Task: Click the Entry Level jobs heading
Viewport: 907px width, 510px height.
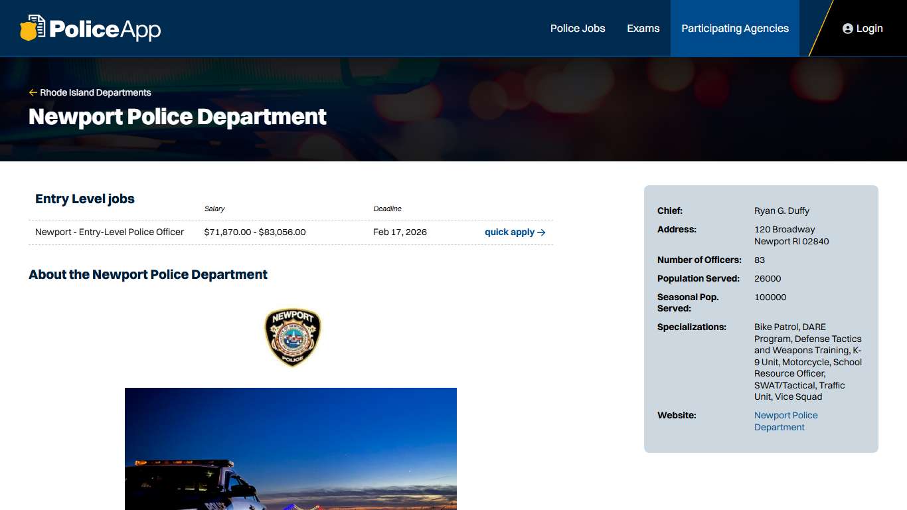Action: coord(84,199)
